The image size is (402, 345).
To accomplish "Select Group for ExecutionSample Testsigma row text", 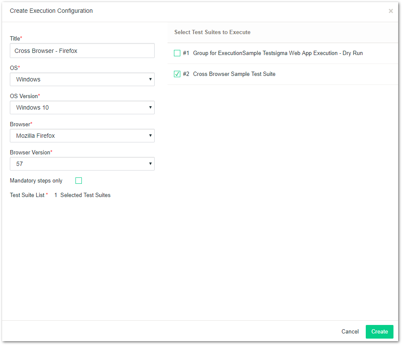I will click(x=278, y=53).
